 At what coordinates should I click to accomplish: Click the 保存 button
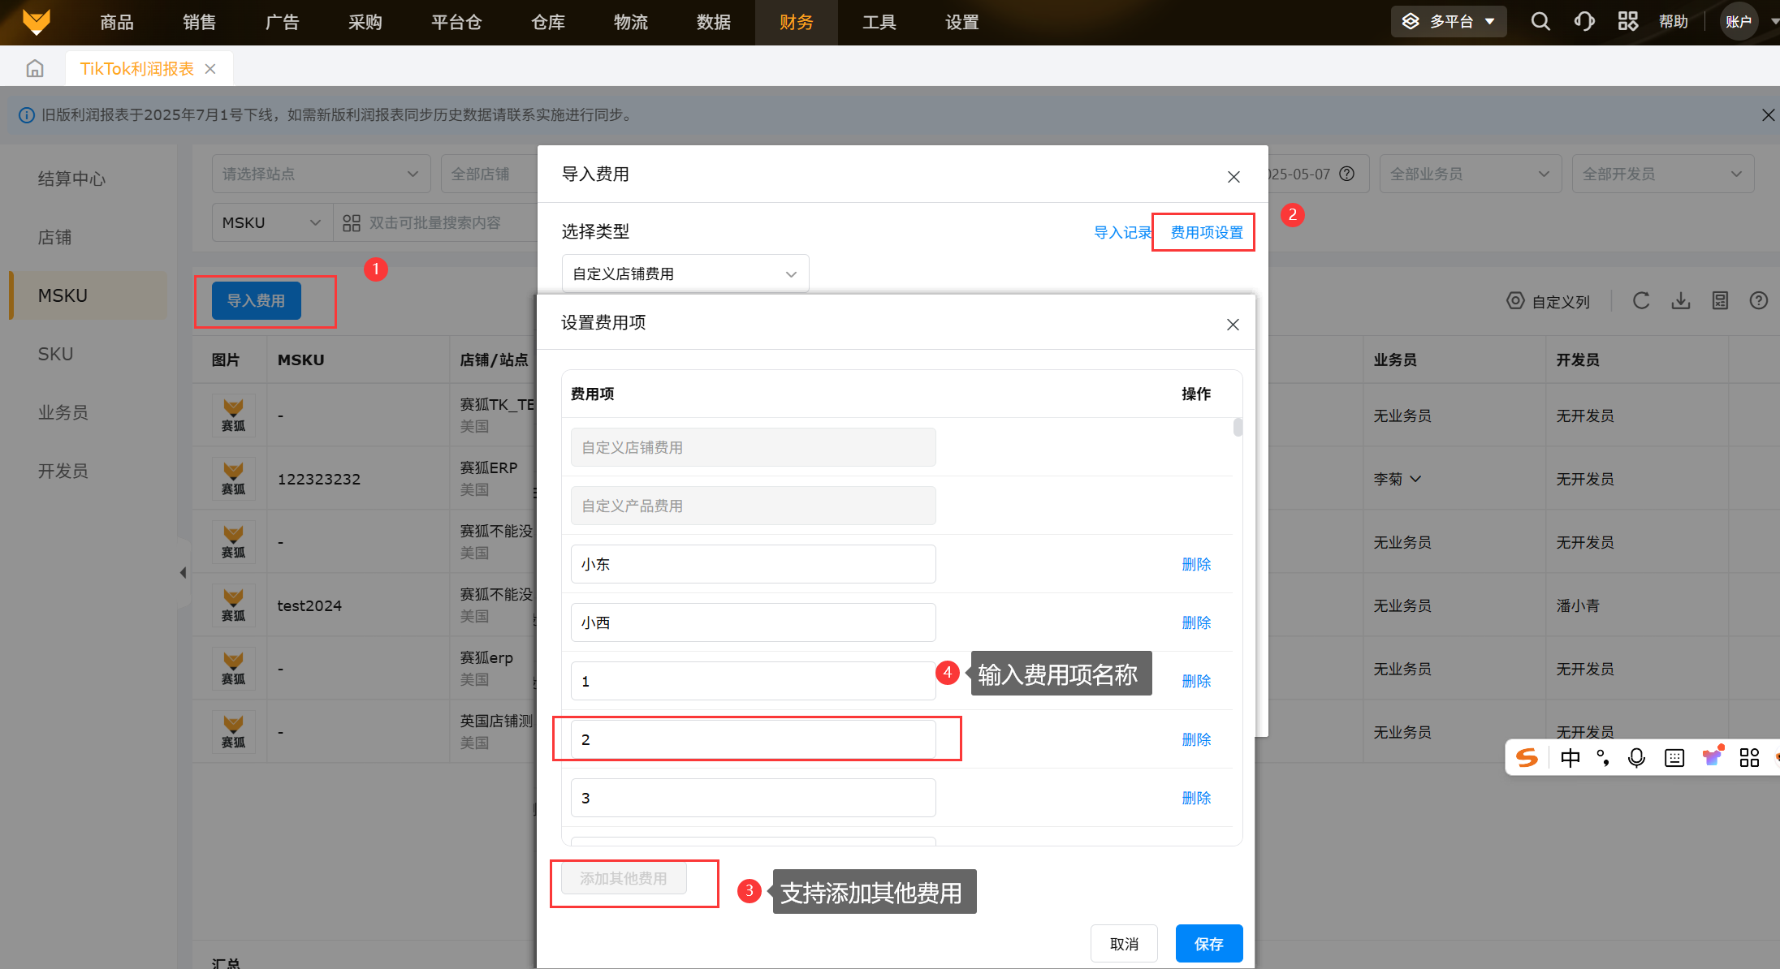point(1208,944)
